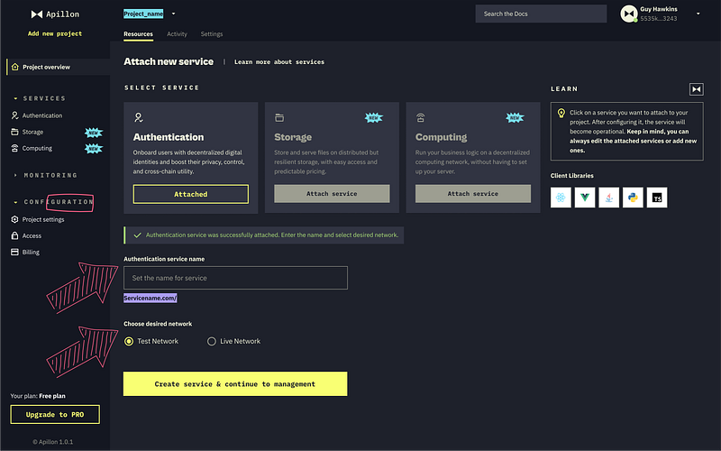Click the NEW badge on Storage card
The width and height of the screenshot is (721, 451).
click(373, 118)
